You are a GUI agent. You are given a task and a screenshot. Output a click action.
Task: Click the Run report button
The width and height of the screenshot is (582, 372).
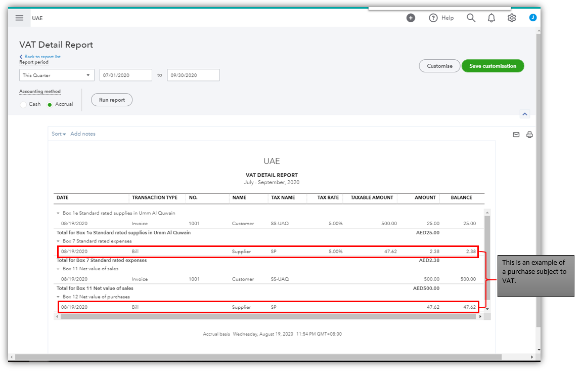click(x=112, y=100)
